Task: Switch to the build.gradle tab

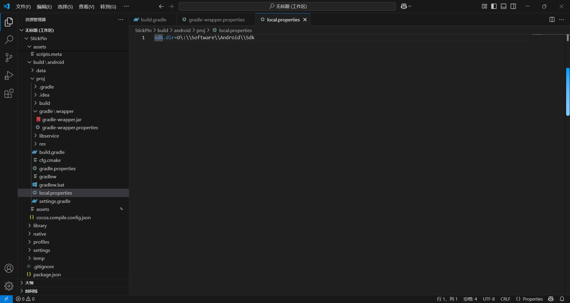Action: pos(153,20)
